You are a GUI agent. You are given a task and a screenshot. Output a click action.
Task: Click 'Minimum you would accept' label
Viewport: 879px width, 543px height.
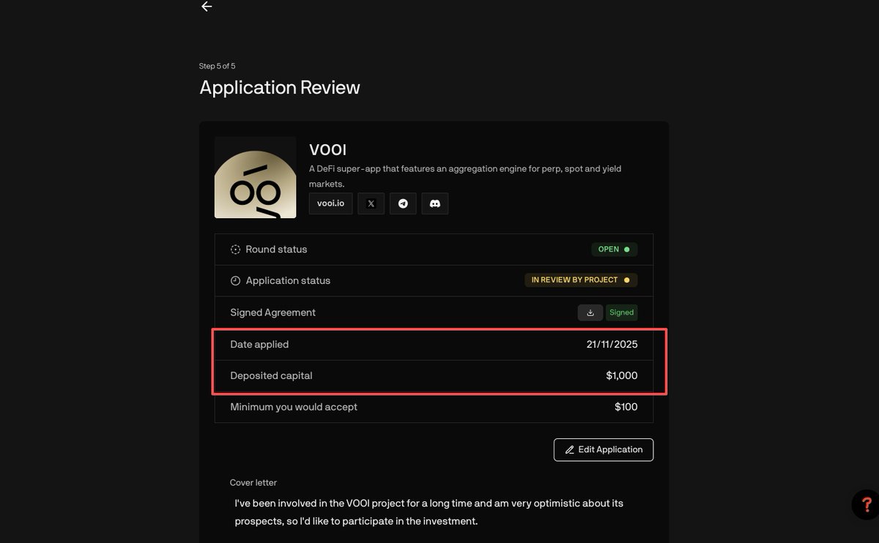(294, 407)
